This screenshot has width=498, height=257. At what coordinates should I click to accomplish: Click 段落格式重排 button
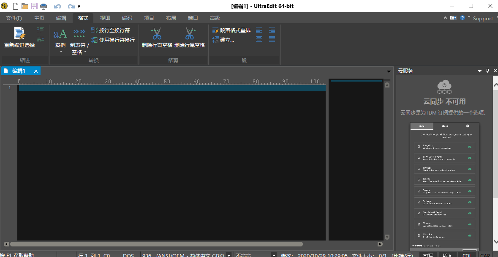[x=232, y=30]
